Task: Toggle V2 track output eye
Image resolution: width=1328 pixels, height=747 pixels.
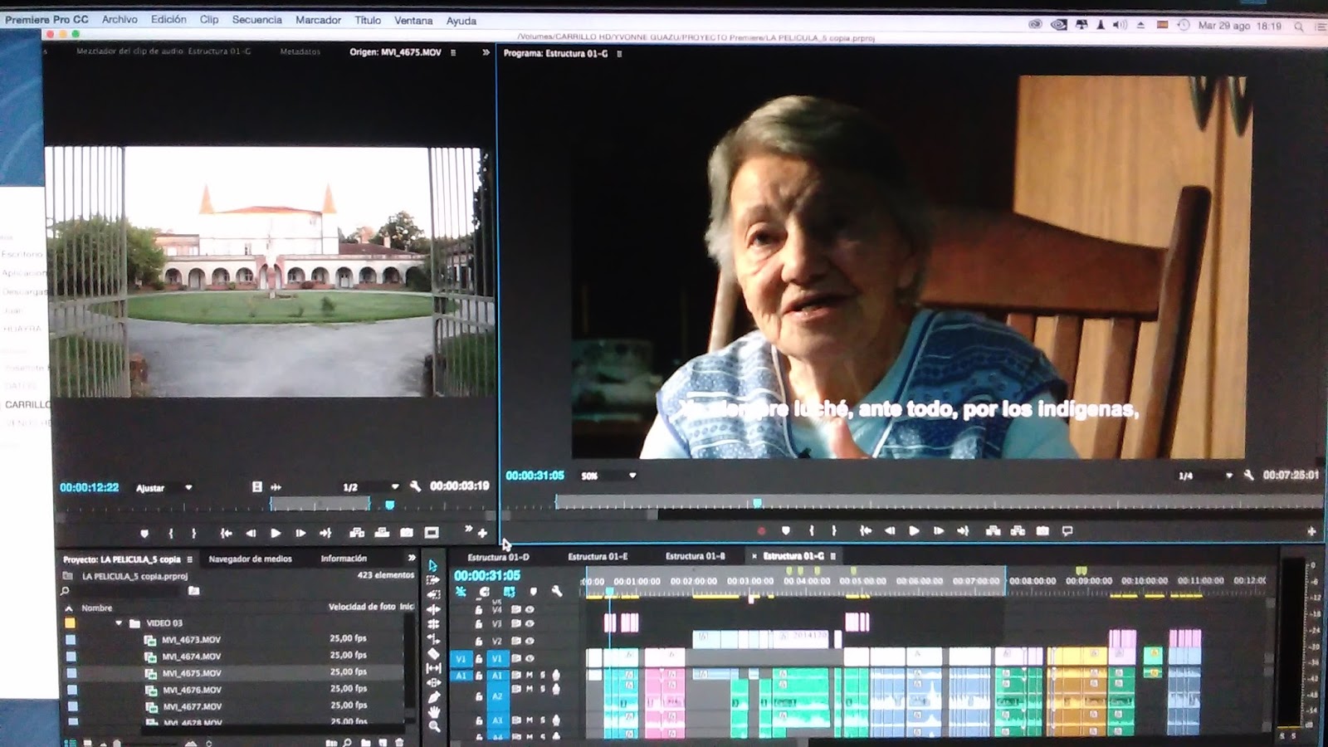Action: coord(530,641)
